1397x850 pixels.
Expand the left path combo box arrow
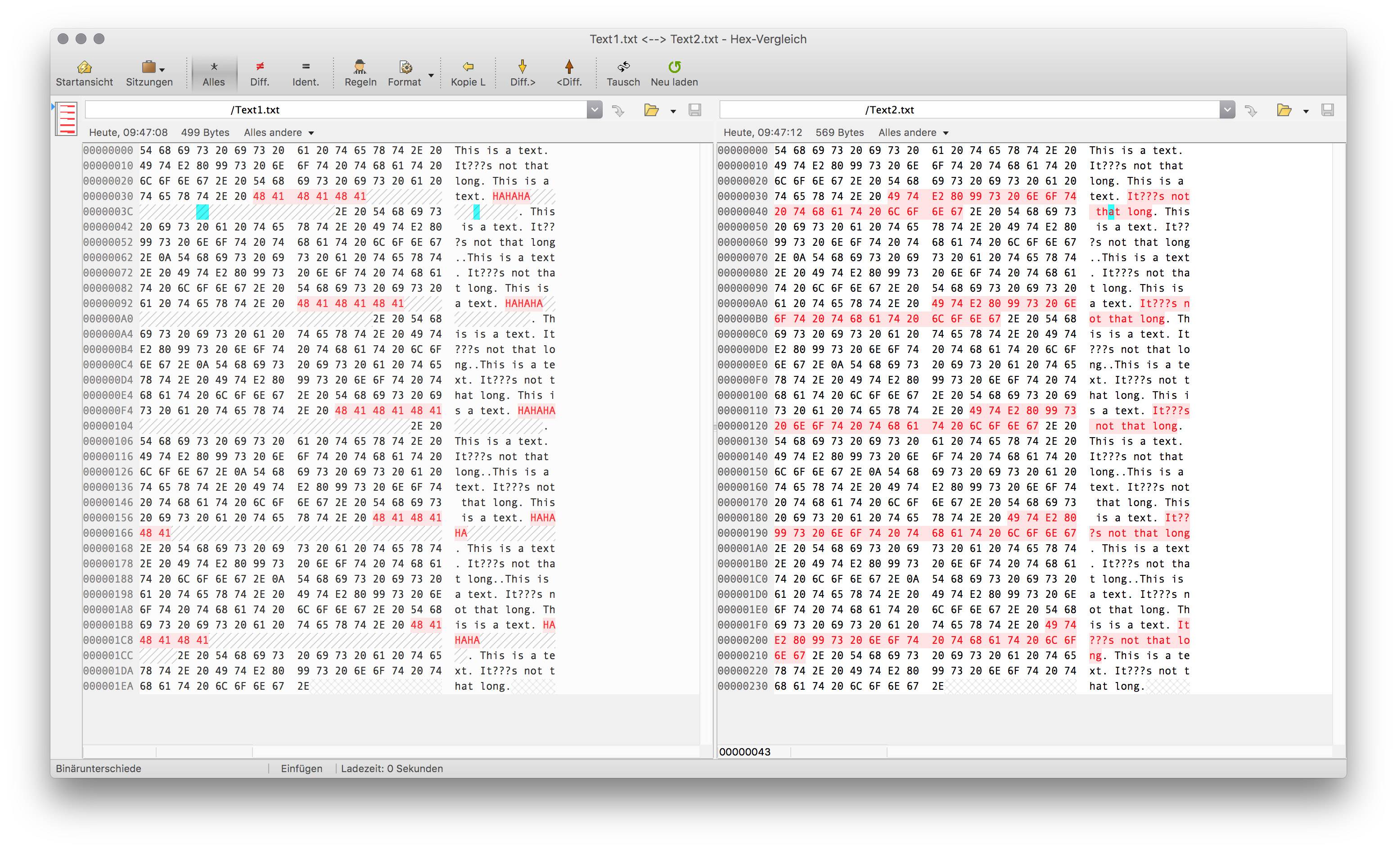click(594, 110)
